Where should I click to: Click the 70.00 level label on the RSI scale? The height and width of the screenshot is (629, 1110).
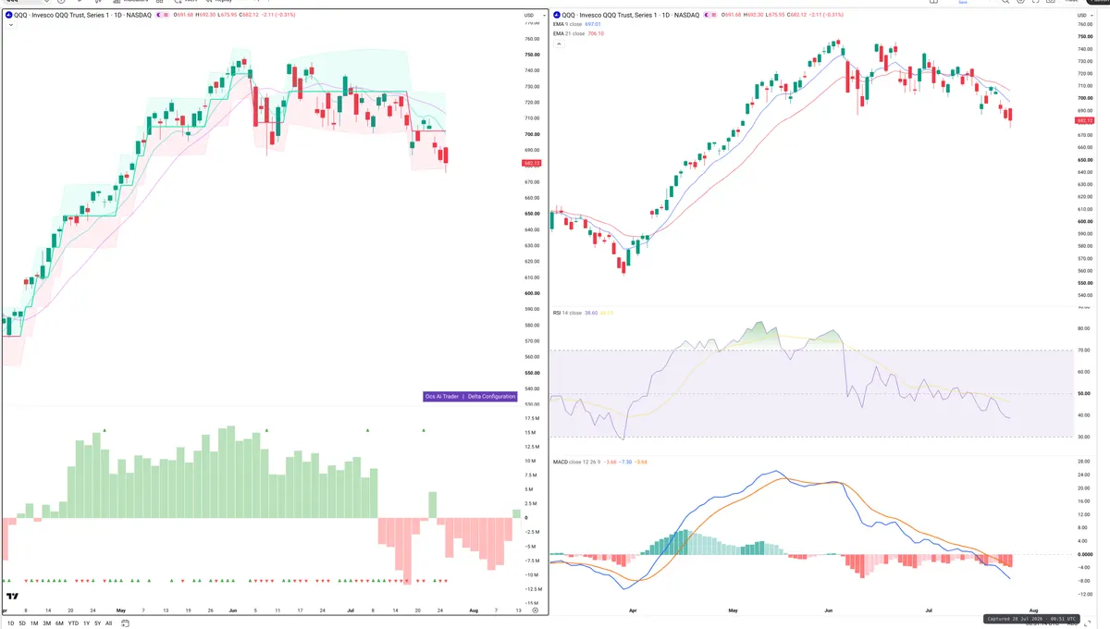point(1084,351)
